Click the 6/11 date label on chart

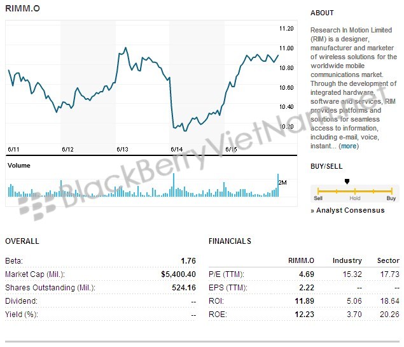click(13, 149)
